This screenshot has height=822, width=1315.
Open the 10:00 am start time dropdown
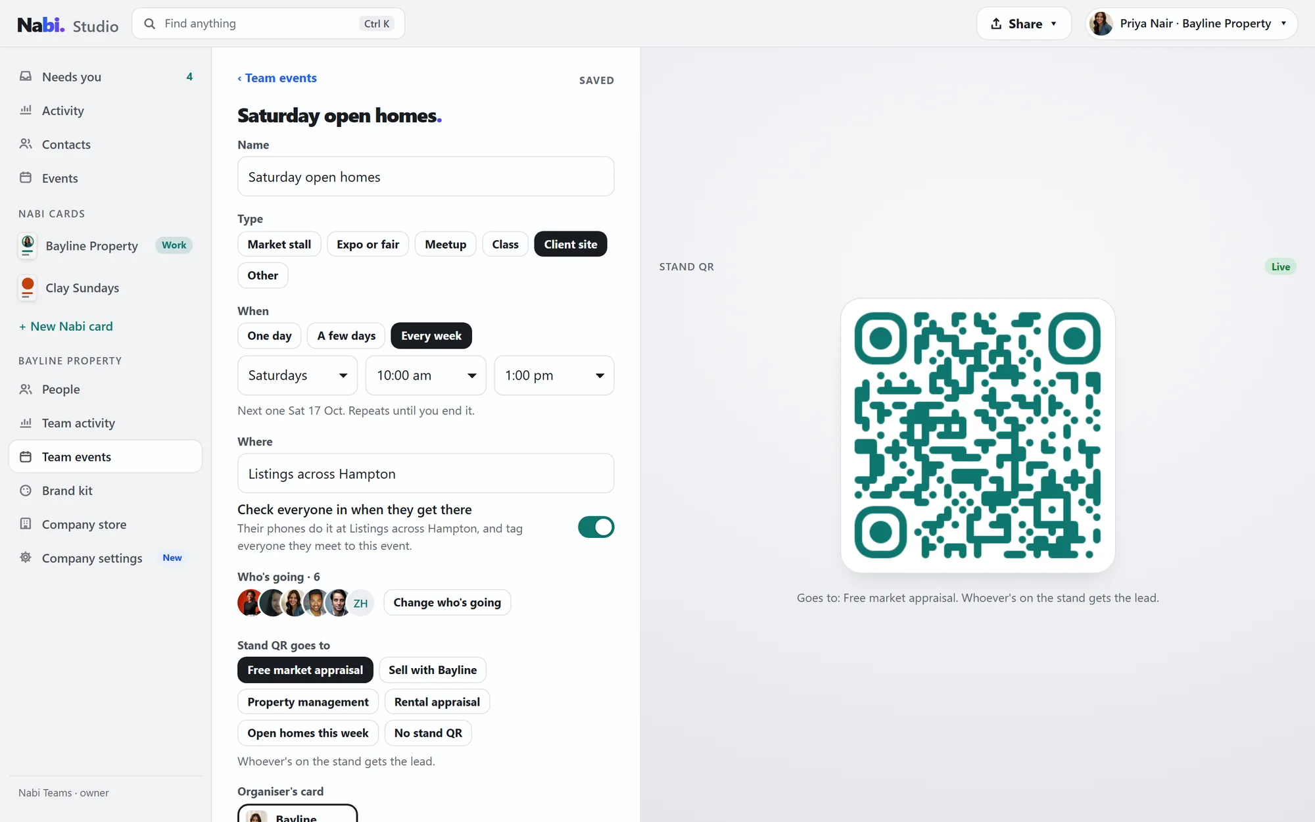pos(426,375)
